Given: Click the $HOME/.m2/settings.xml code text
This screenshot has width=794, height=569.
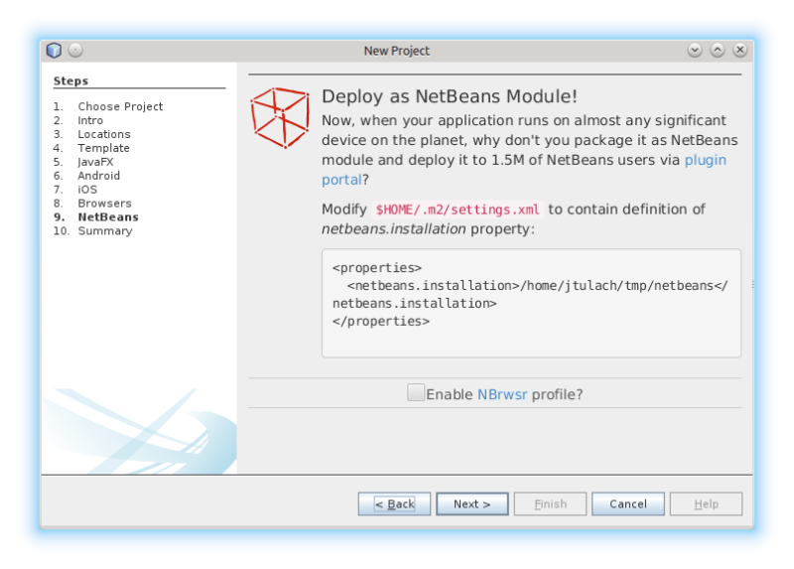Looking at the screenshot, I should click(458, 210).
